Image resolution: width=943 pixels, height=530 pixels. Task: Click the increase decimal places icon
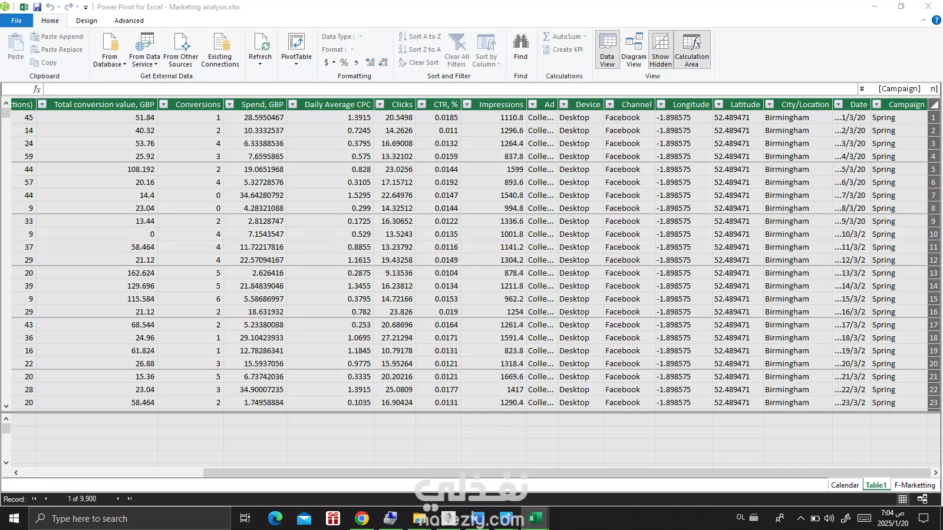pos(370,62)
